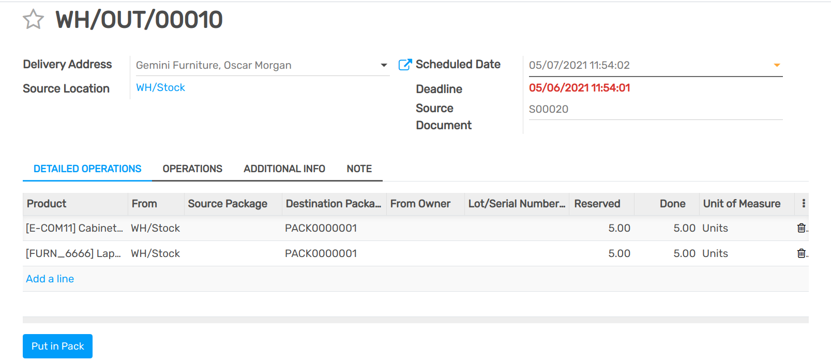Click Done quantity of the Cabinet row
This screenshot has height=362, width=831.
(684, 228)
